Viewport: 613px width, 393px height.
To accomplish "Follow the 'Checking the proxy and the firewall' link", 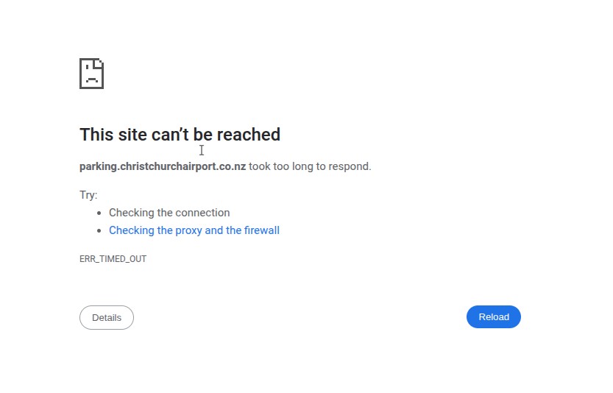I will coord(194,230).
